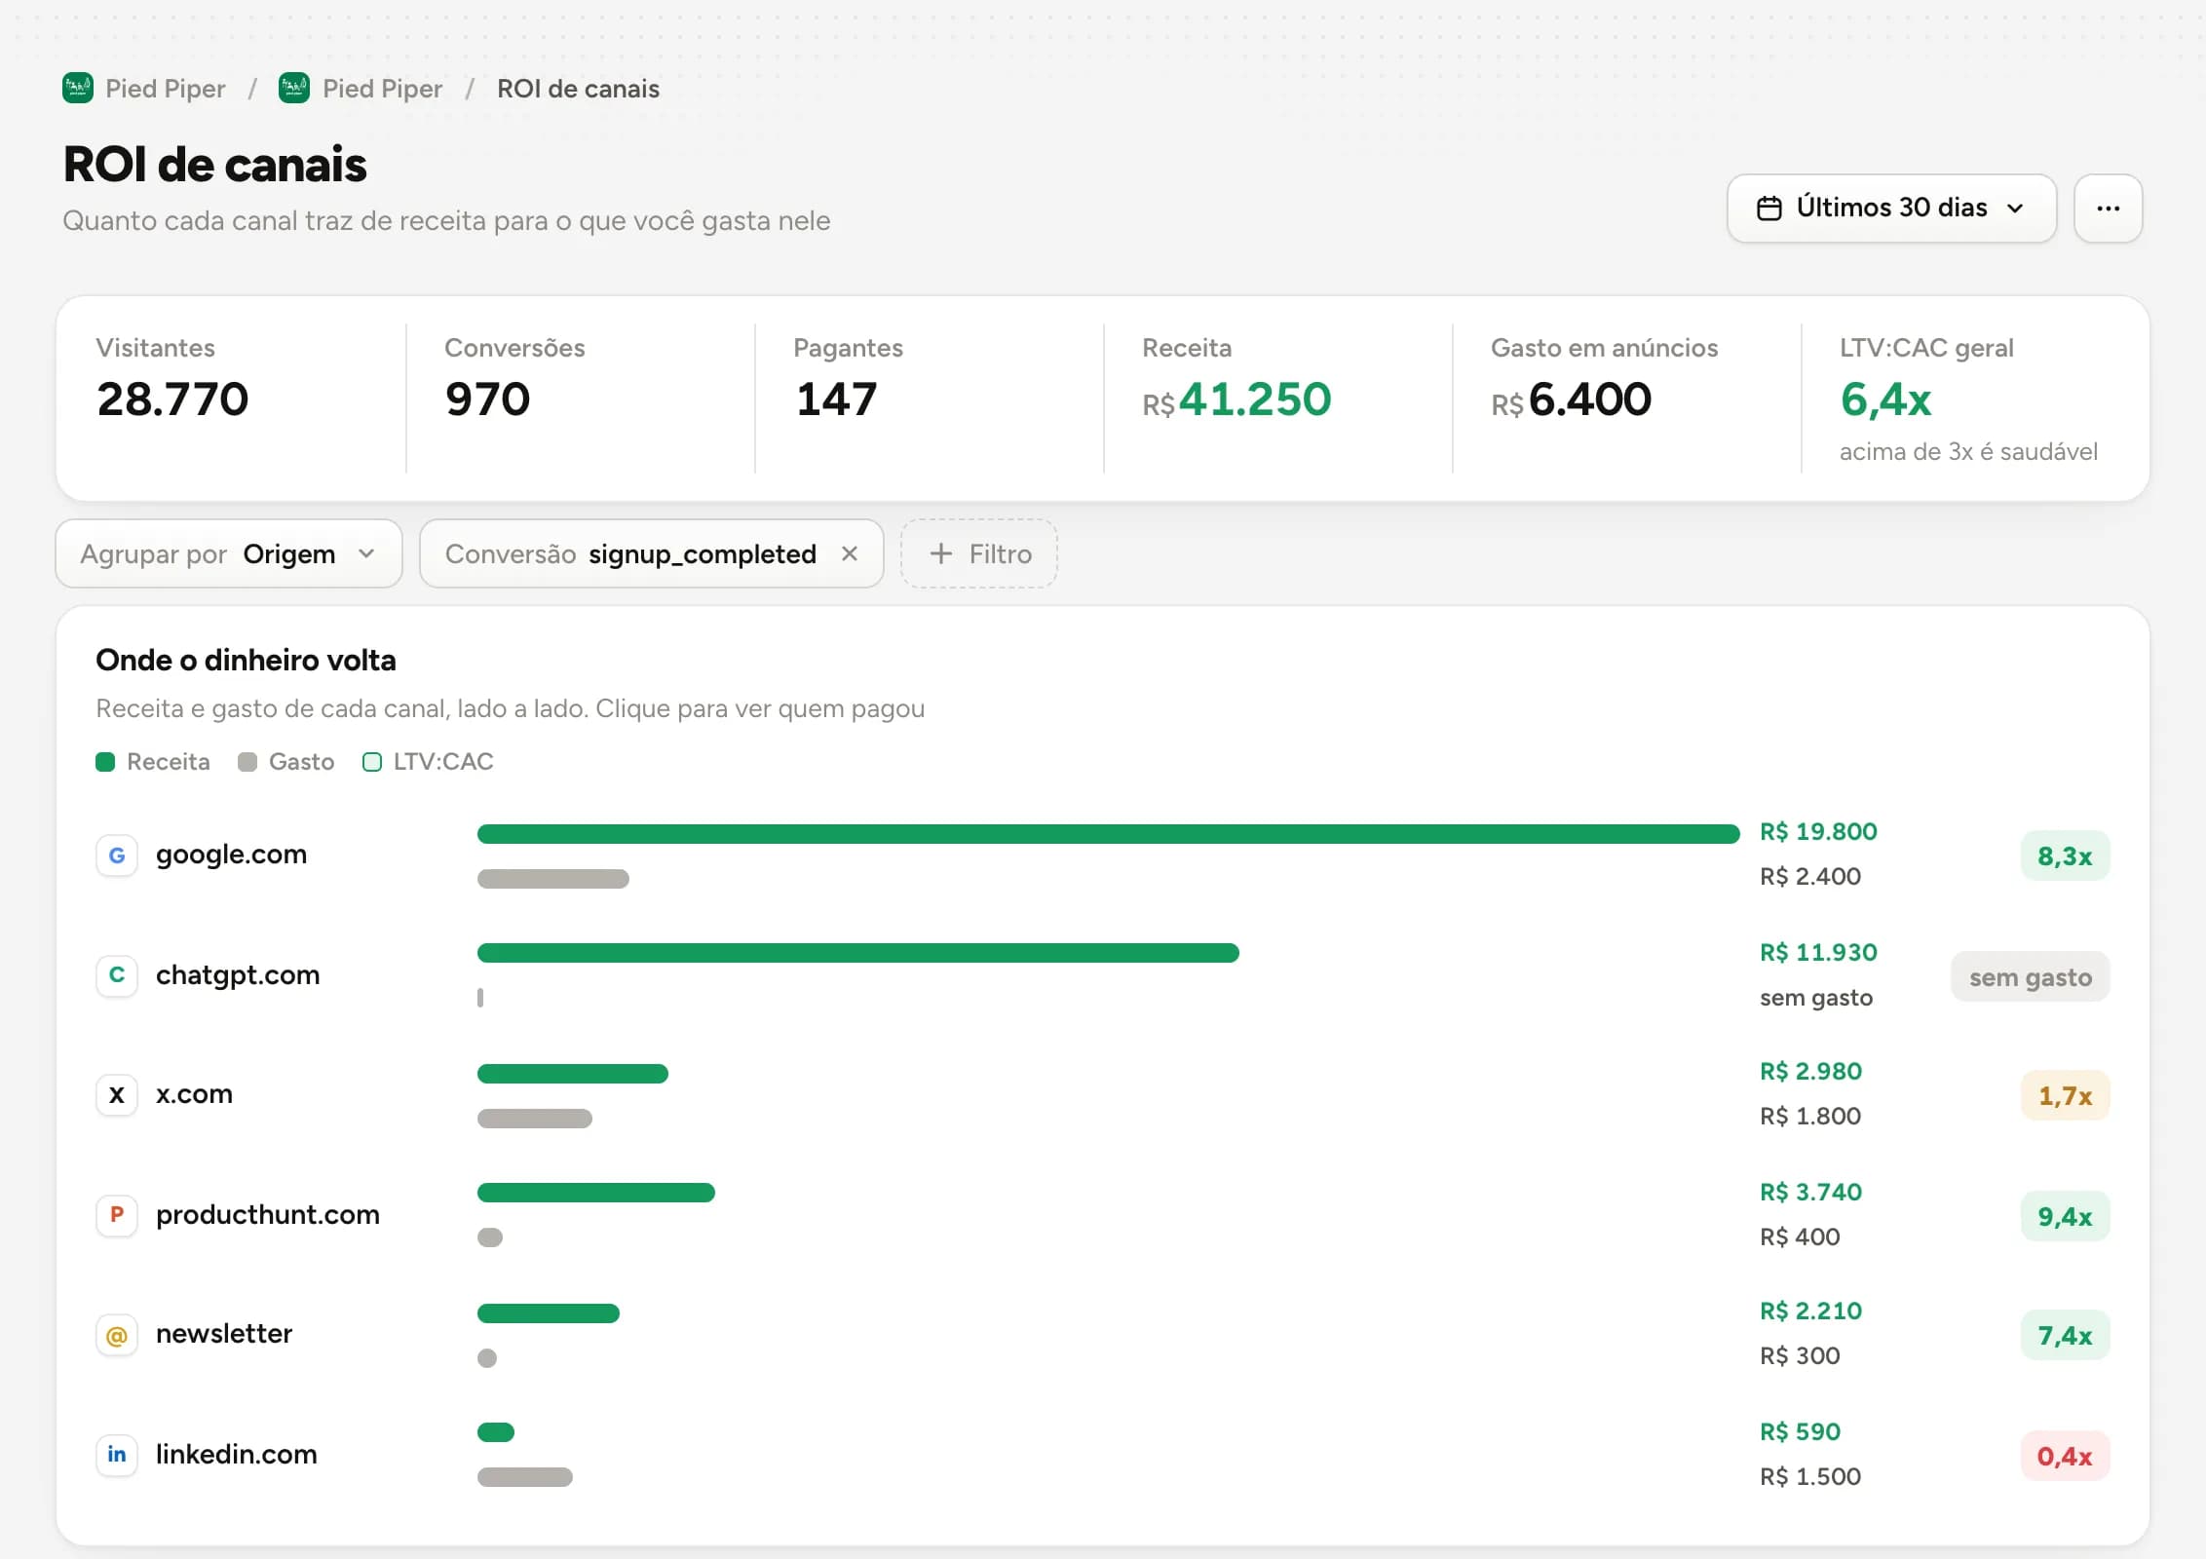Select the google.com channel row label
This screenshot has height=1559, width=2206.
231,855
